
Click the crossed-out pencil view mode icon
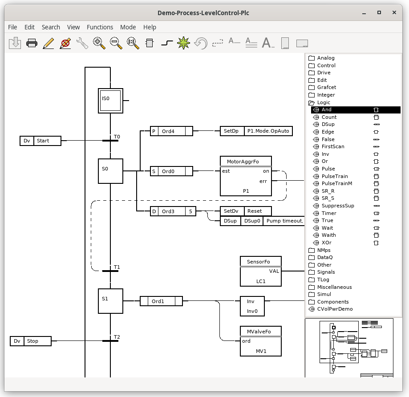(65, 43)
